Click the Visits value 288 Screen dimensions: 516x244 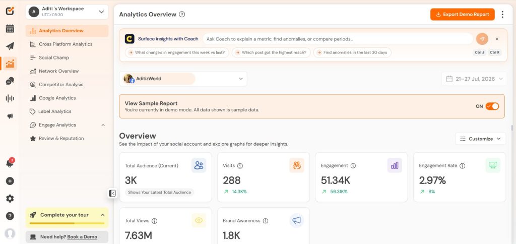(232, 180)
